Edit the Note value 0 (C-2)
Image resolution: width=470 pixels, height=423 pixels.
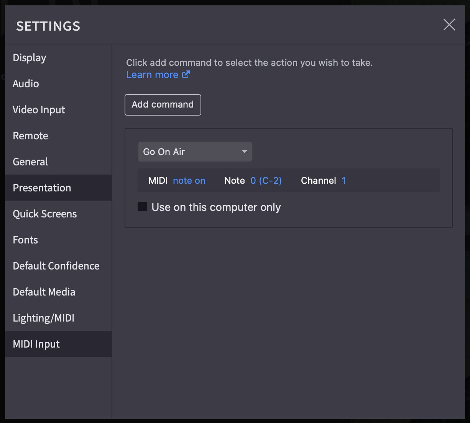click(x=266, y=181)
